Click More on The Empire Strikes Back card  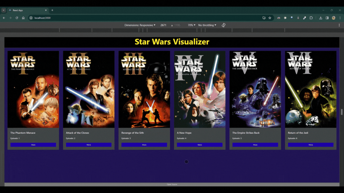(255, 145)
